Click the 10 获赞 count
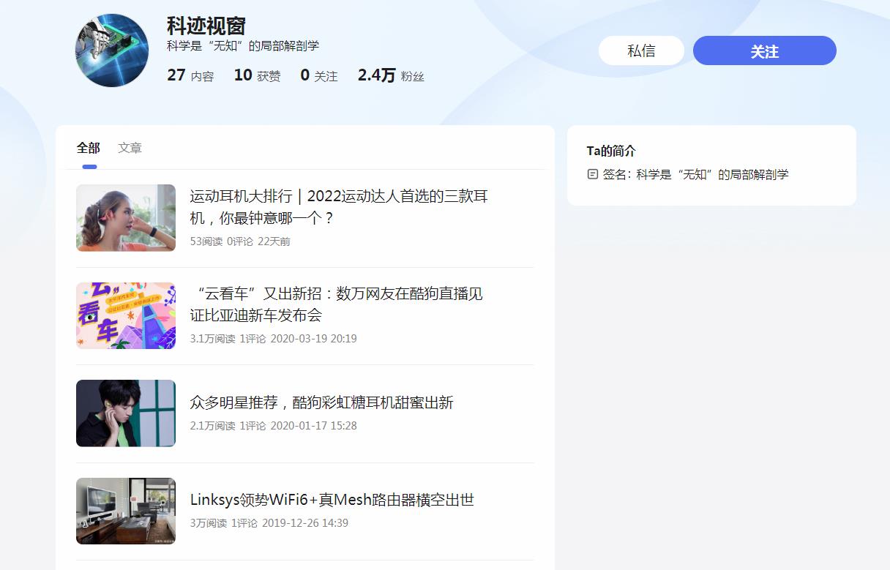Screen dimensions: 890x570 pyautogui.click(x=257, y=75)
